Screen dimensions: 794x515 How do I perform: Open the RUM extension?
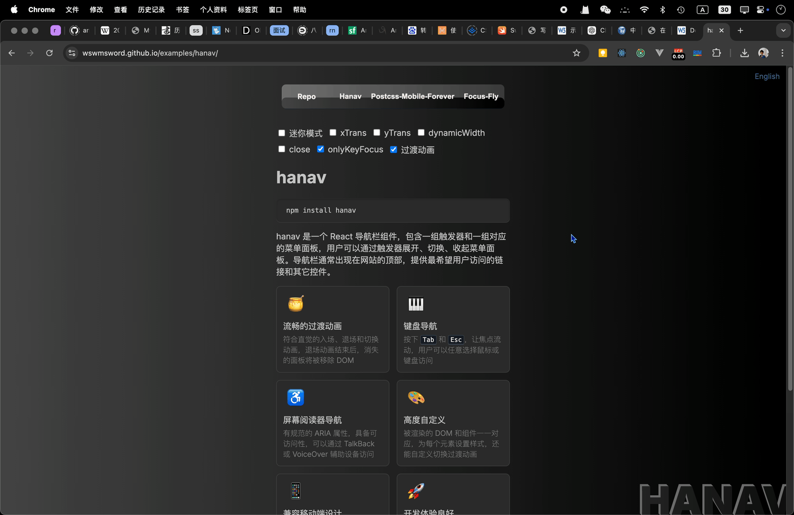click(697, 53)
